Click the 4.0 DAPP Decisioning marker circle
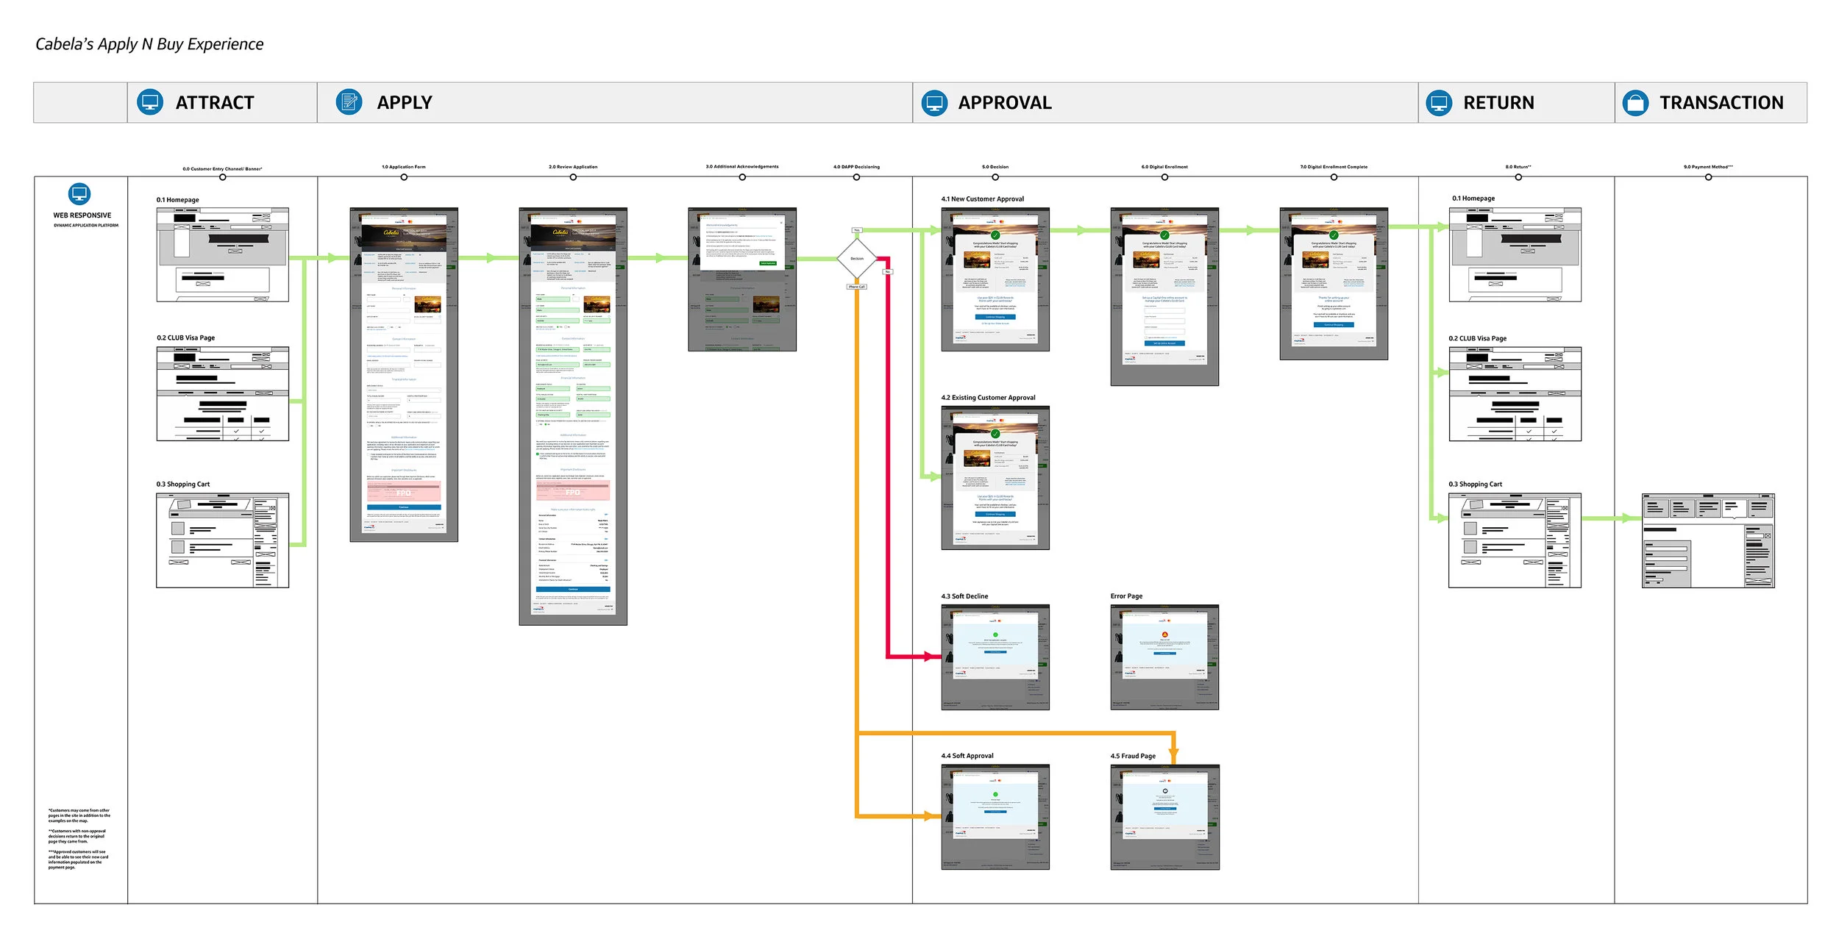The width and height of the screenshot is (1839, 933). [856, 177]
